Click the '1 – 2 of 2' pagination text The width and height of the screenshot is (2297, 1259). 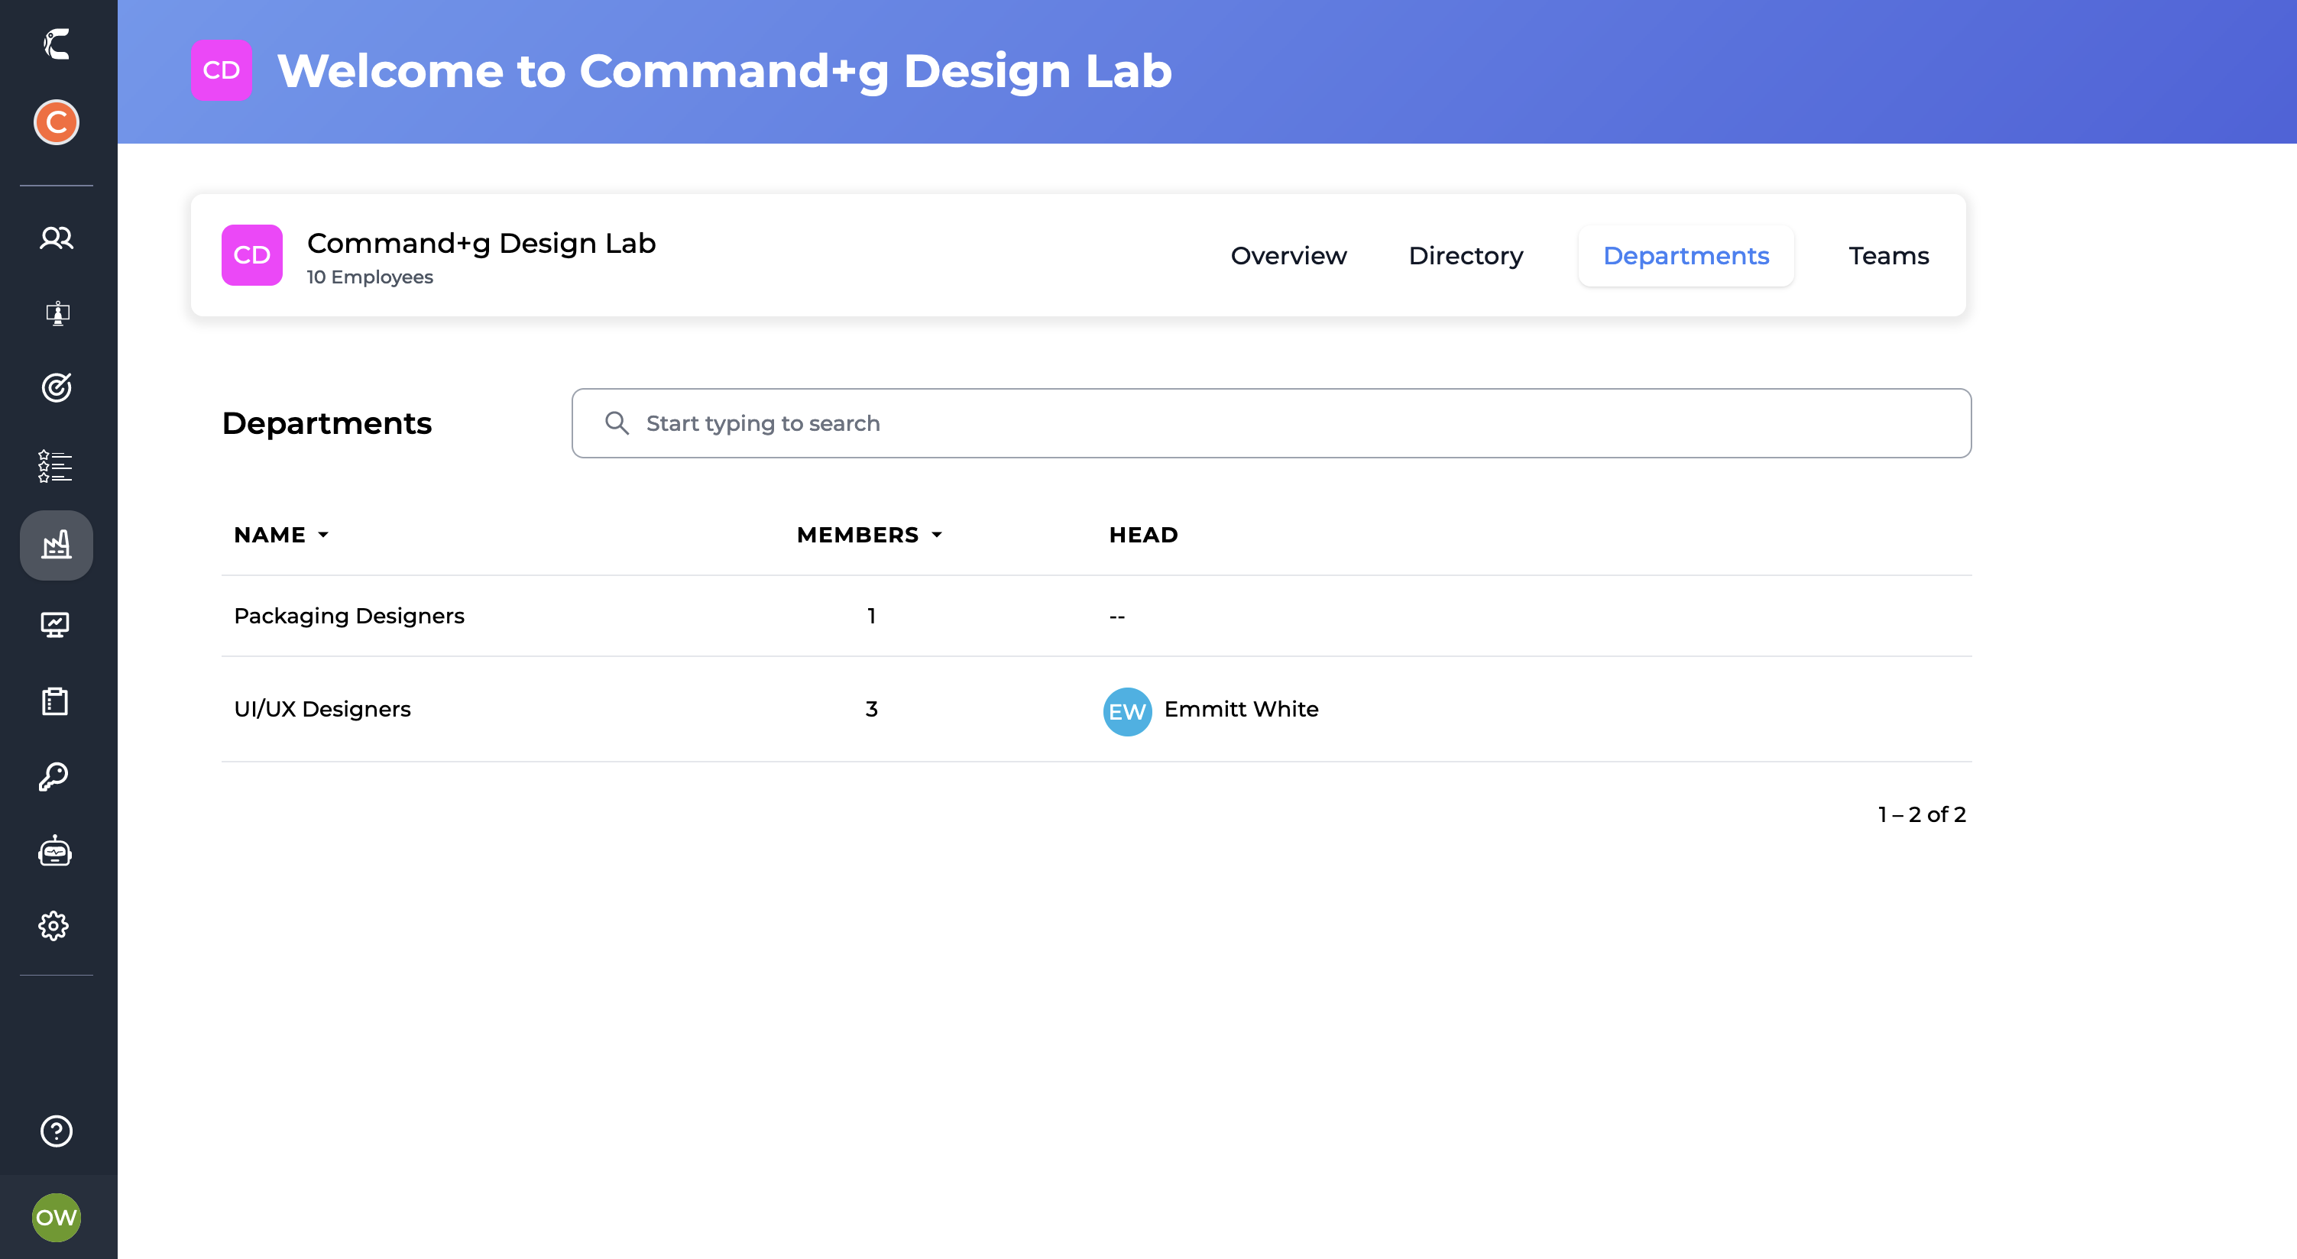coord(1922,814)
